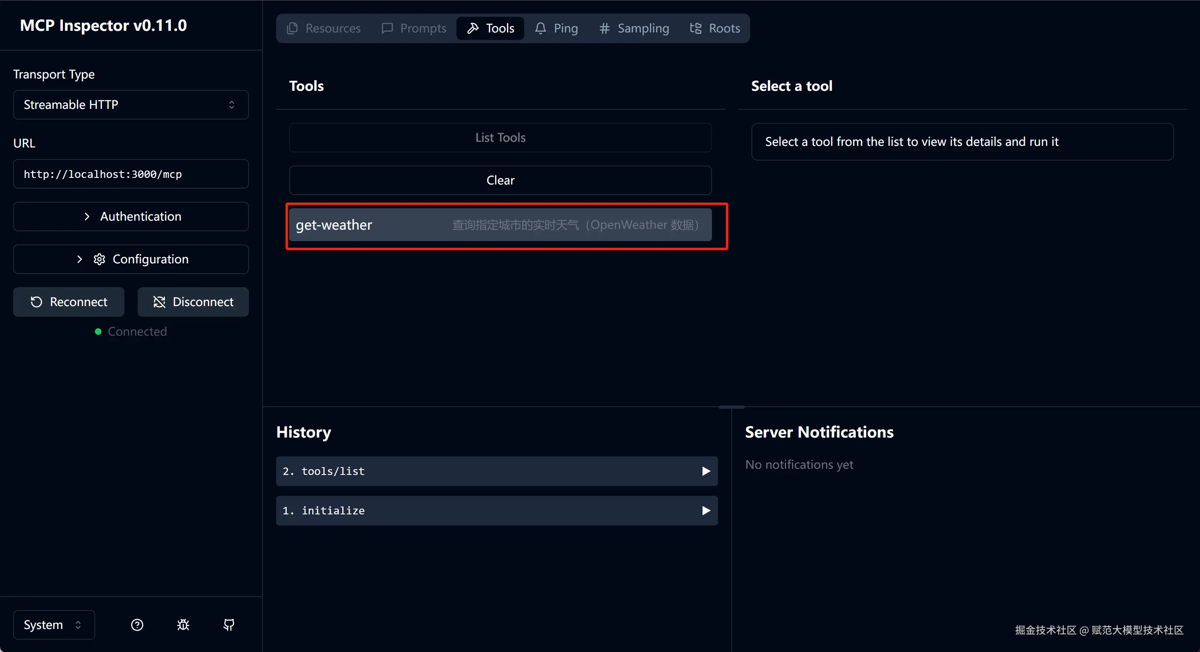Switch to the Resources tab
The image size is (1200, 652).
(324, 28)
